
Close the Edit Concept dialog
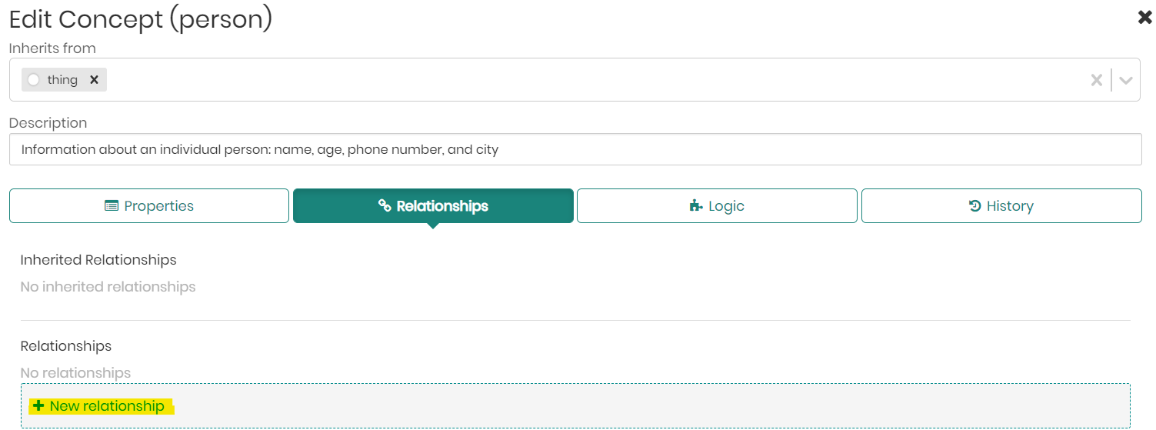(x=1144, y=18)
